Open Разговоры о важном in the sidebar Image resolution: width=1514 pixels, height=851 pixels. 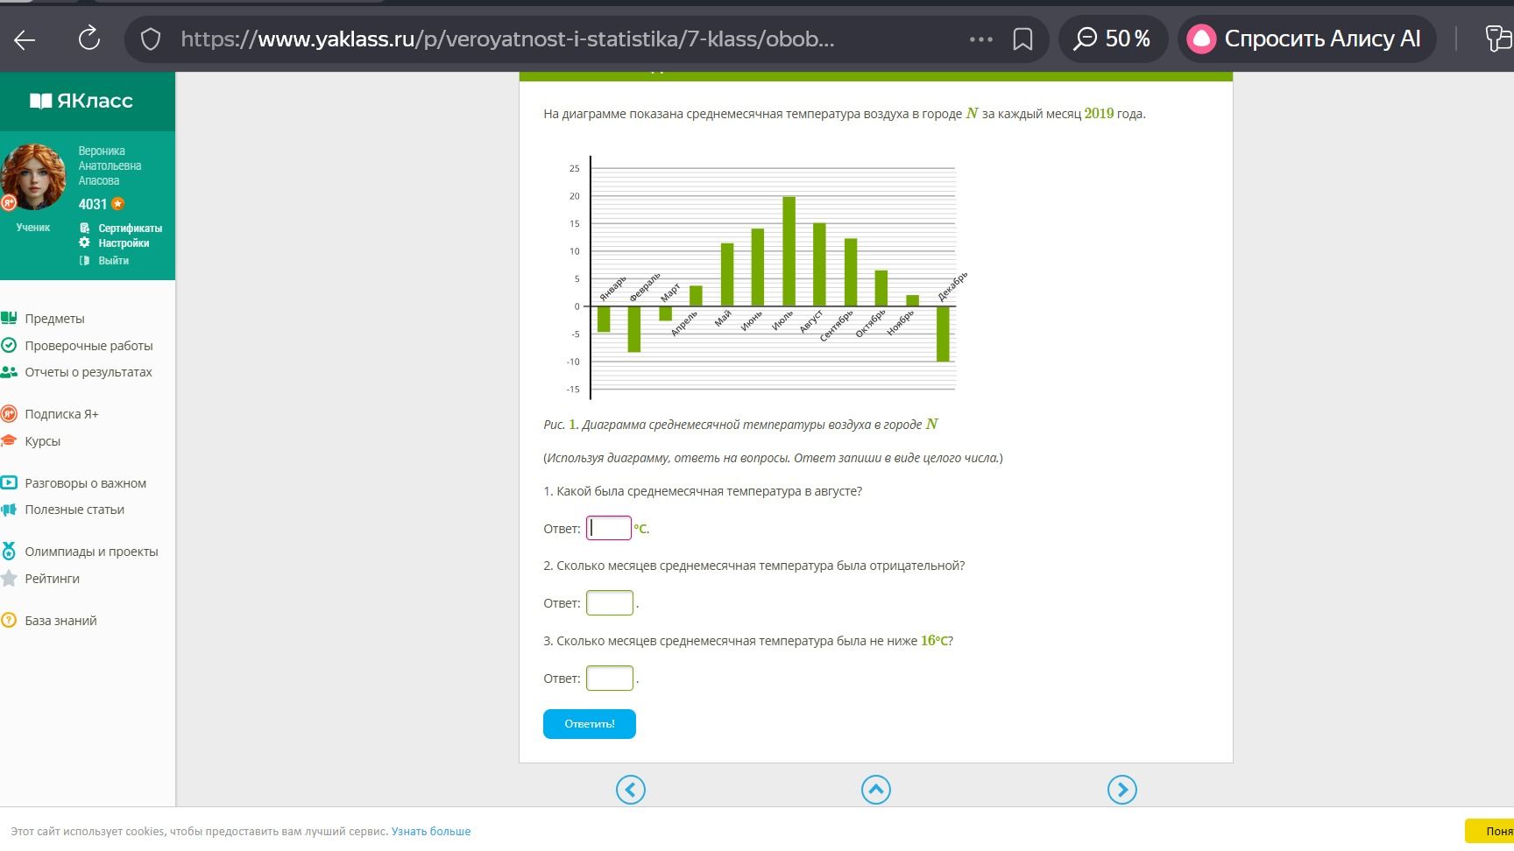[x=85, y=483]
